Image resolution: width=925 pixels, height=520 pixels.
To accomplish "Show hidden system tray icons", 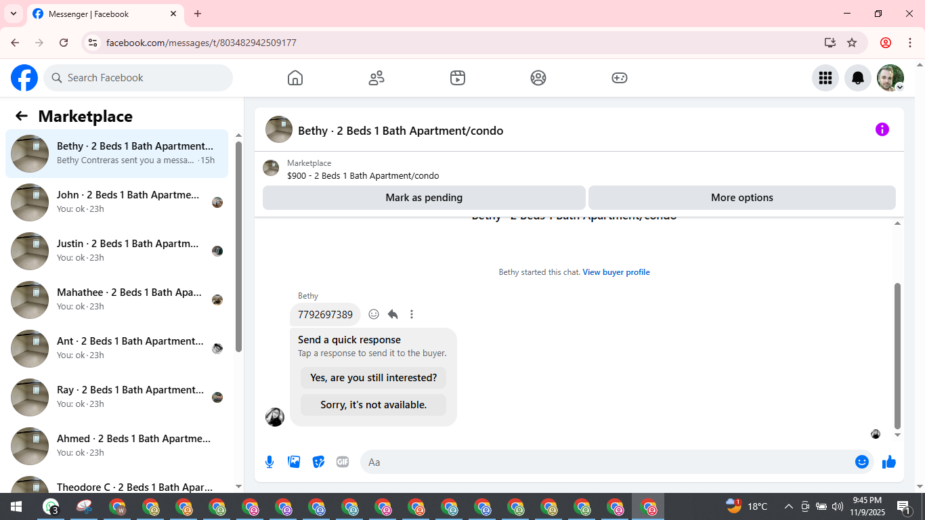I will 789,506.
